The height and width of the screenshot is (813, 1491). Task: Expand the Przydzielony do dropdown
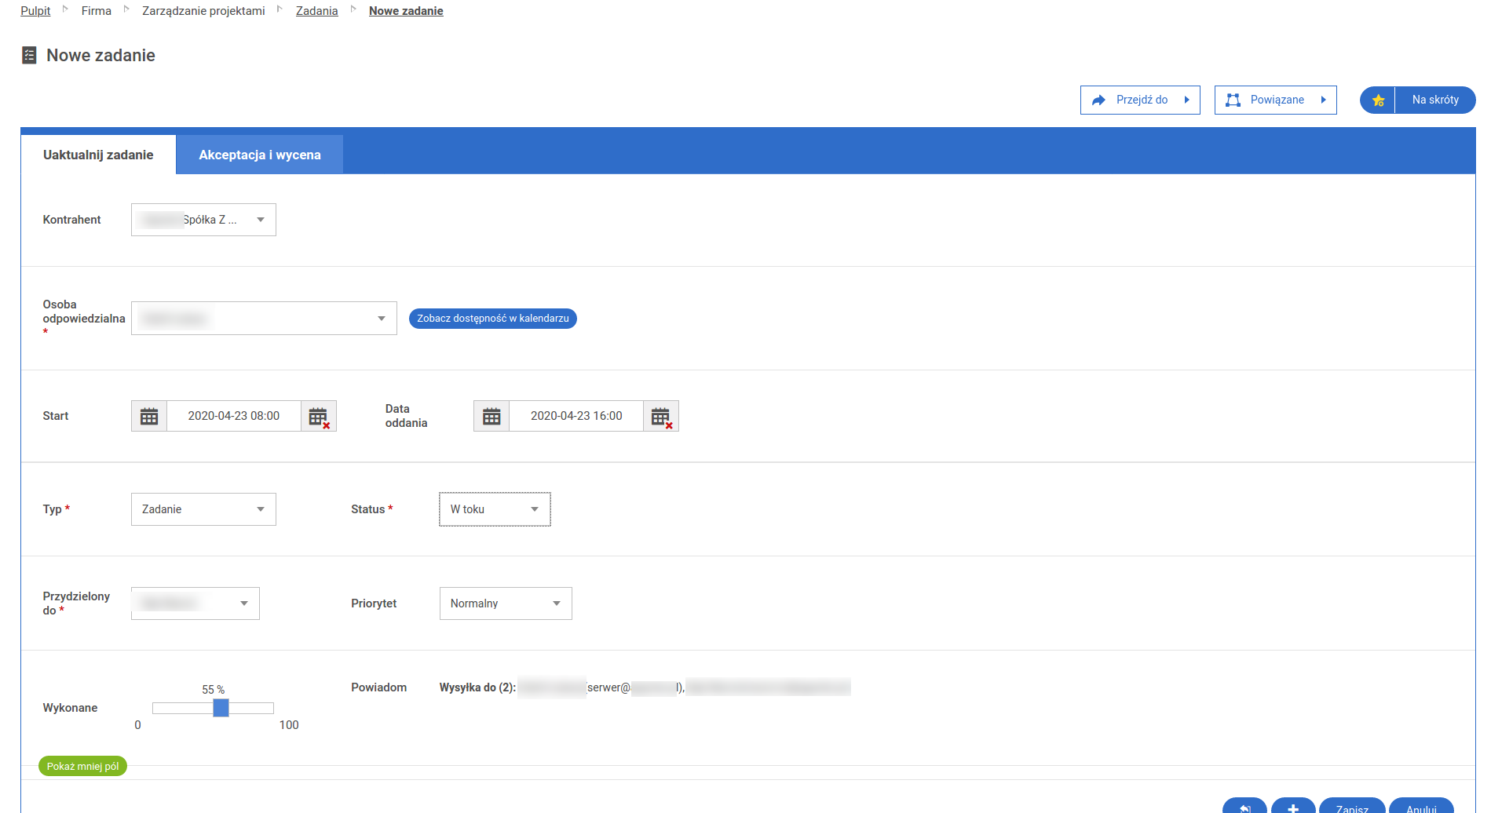[243, 603]
